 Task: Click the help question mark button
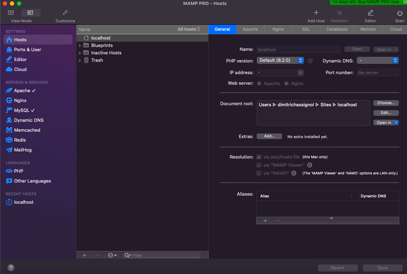pyautogui.click(x=11, y=268)
